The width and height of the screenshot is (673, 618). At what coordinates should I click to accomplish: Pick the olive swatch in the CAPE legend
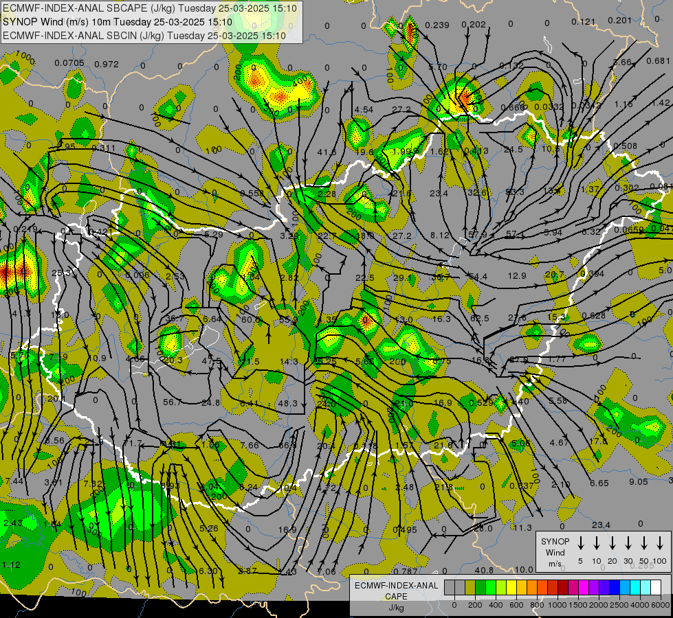tap(470, 587)
